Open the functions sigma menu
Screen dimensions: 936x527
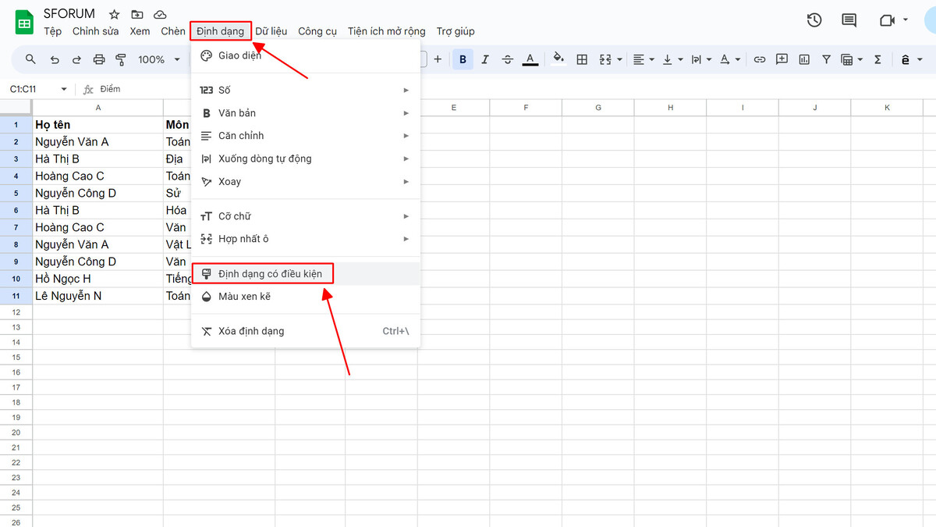click(x=877, y=59)
